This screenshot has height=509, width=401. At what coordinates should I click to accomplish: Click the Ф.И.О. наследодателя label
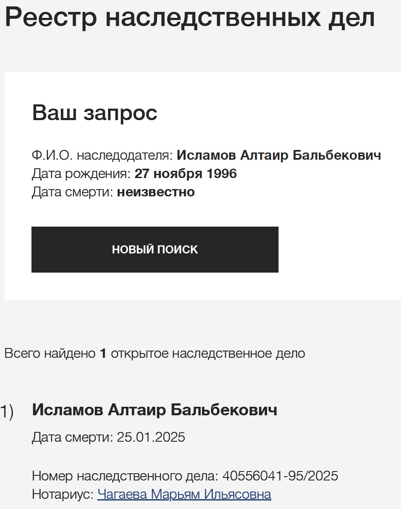102,155
